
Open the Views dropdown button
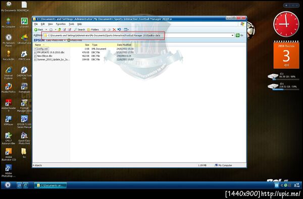click(x=126, y=30)
